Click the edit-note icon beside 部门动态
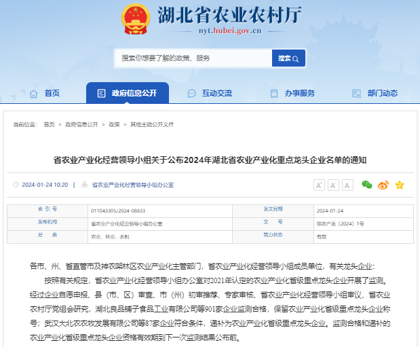Viewport: 420px width, 347px height. pos(356,94)
